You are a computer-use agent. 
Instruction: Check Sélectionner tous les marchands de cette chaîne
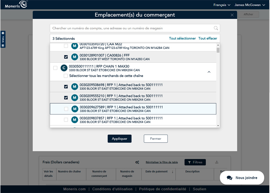pyautogui.click(x=66, y=76)
